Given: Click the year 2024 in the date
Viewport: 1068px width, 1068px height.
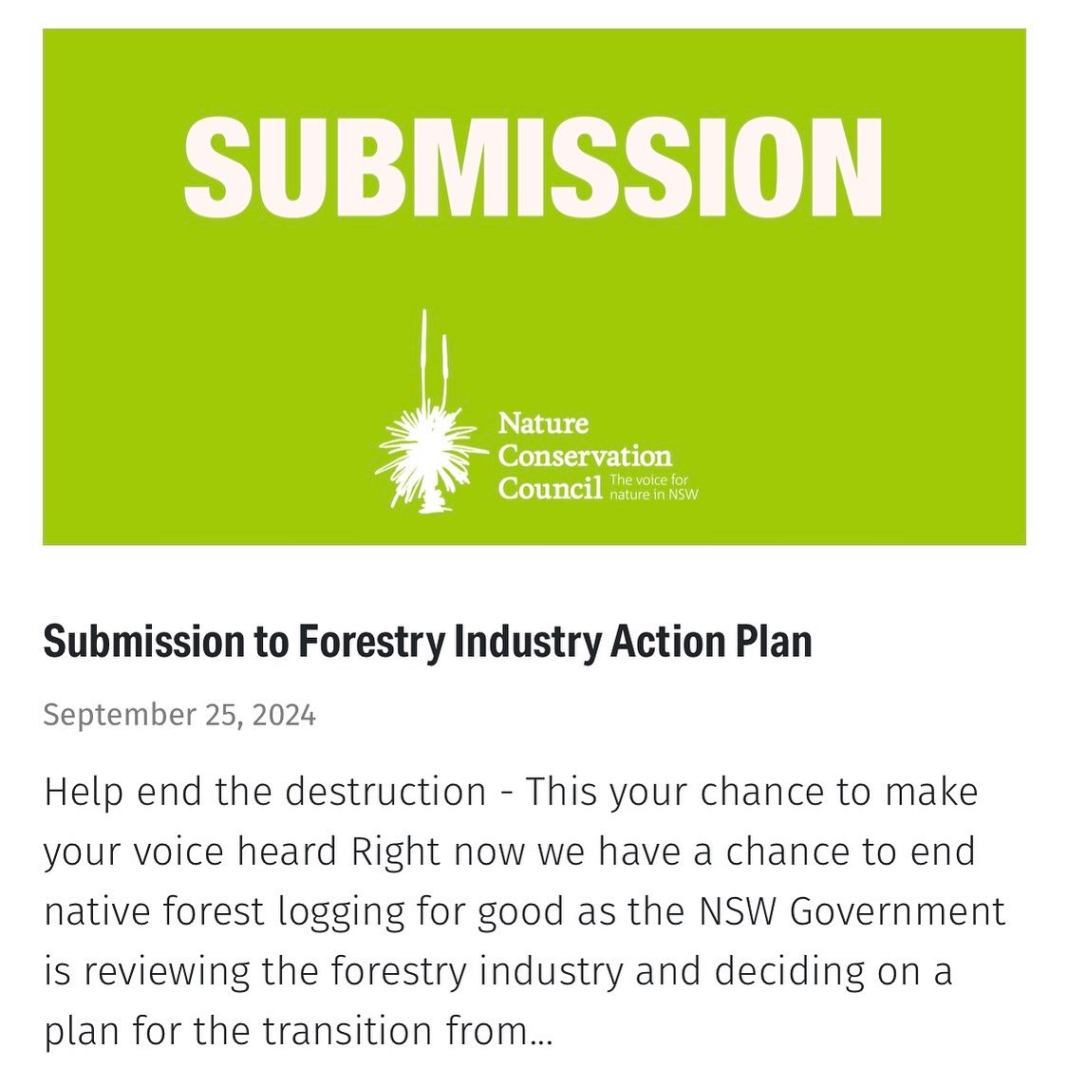Looking at the screenshot, I should pyautogui.click(x=284, y=715).
